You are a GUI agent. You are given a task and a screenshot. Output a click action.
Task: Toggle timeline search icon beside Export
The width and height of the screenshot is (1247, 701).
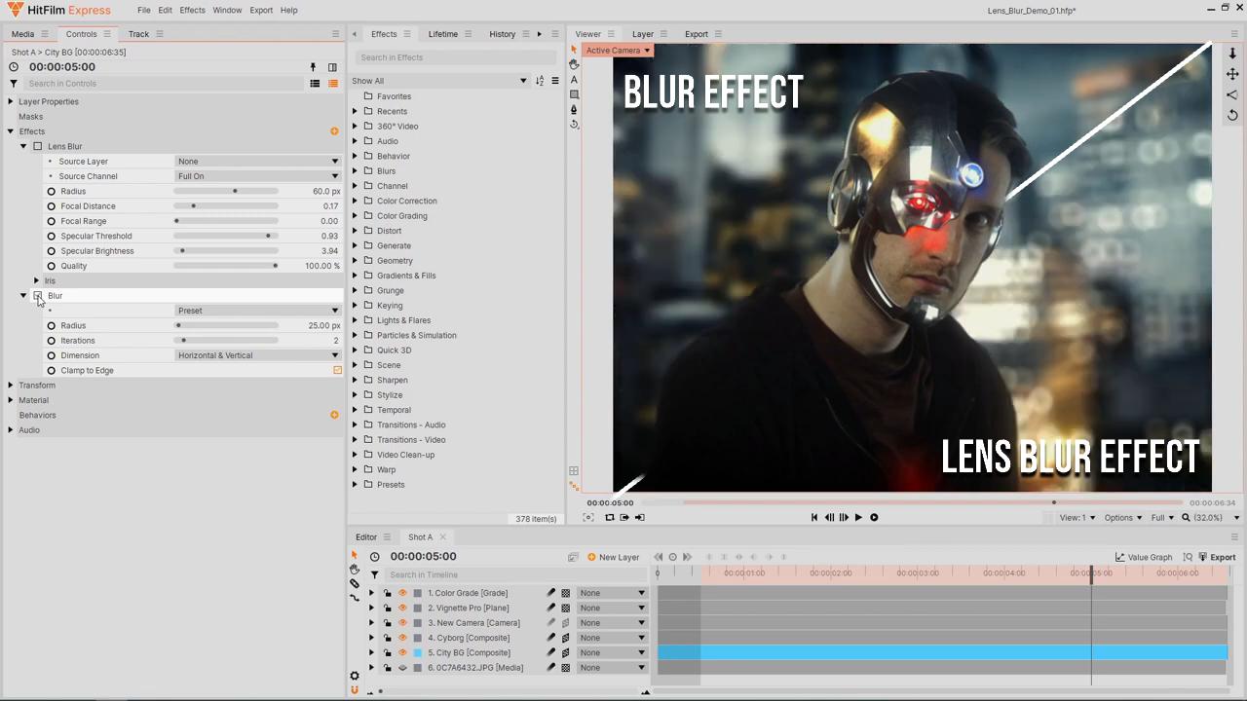click(x=1188, y=557)
